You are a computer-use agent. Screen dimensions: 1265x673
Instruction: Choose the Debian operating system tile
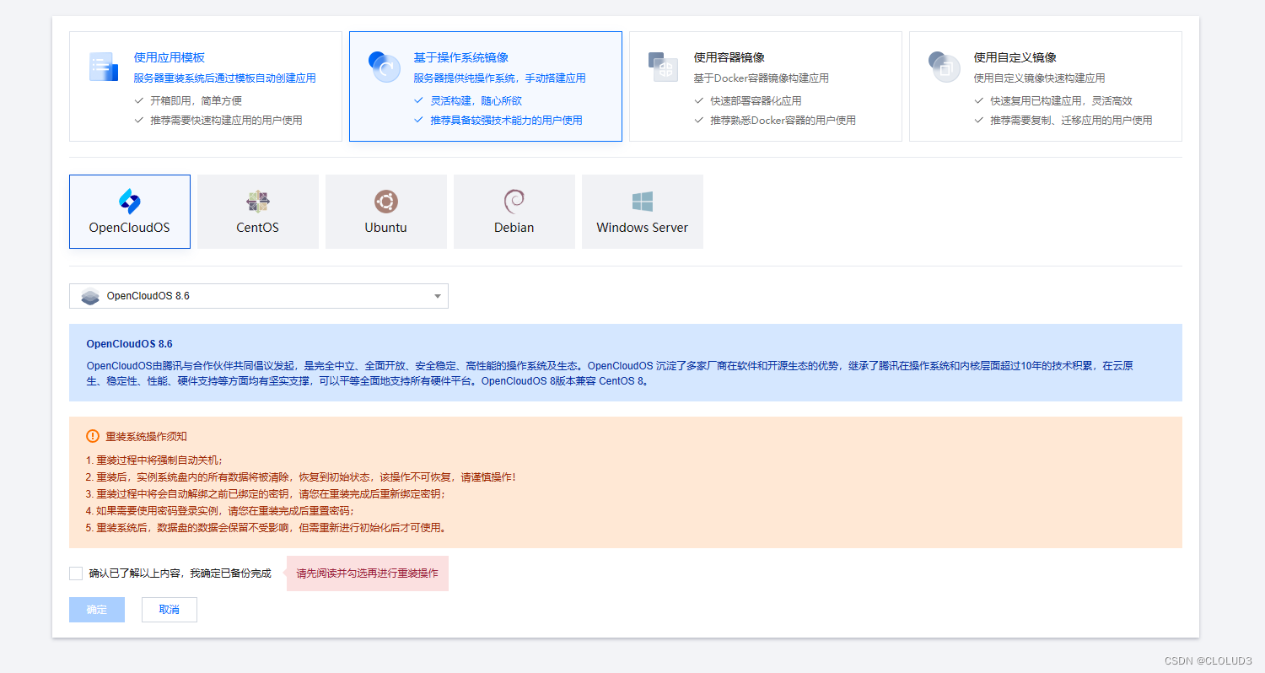[514, 212]
